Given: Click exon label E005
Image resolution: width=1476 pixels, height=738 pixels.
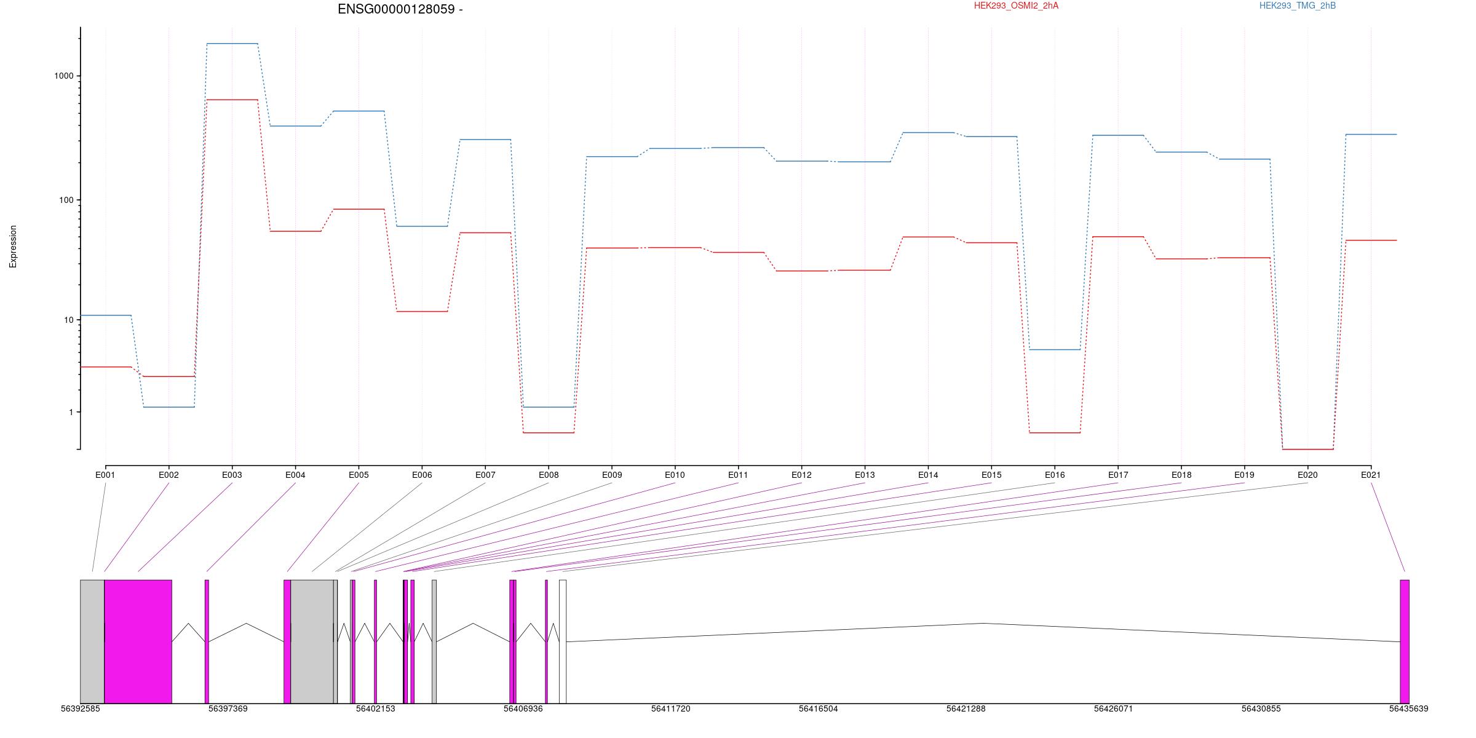Looking at the screenshot, I should point(359,475).
